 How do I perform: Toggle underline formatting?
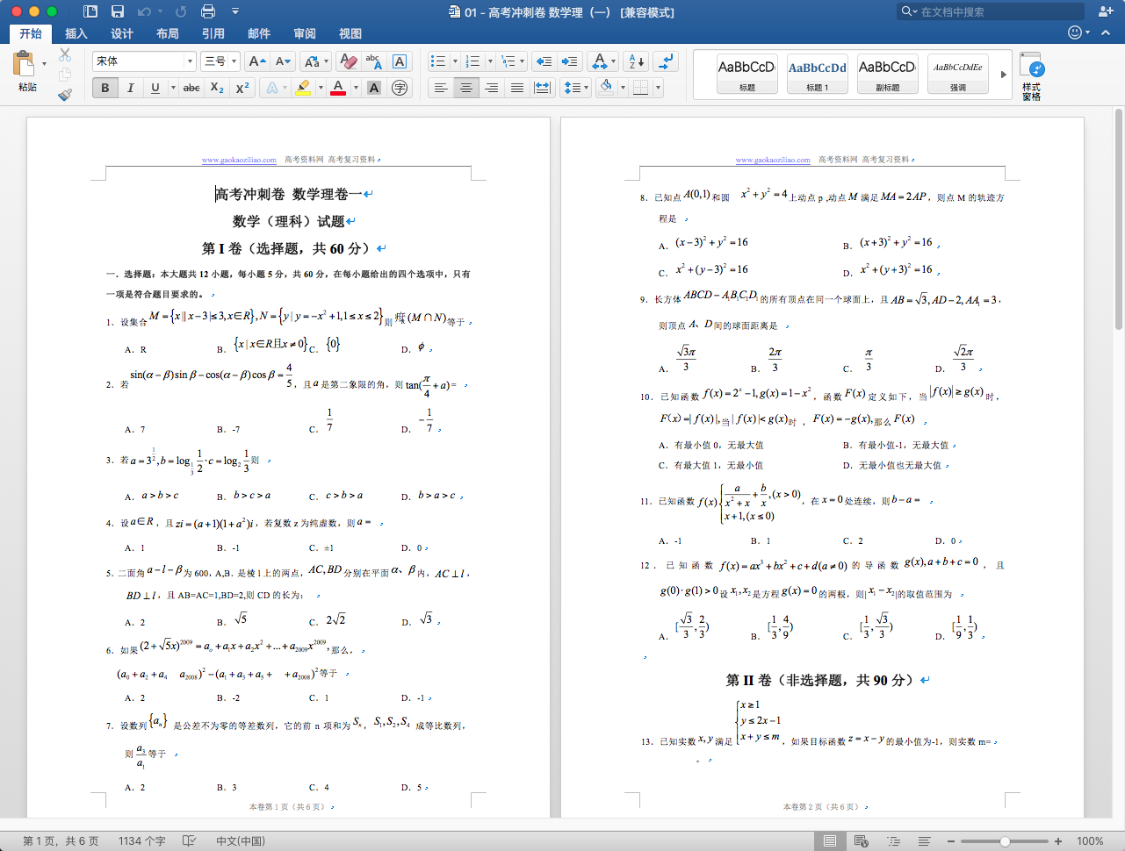tap(155, 88)
